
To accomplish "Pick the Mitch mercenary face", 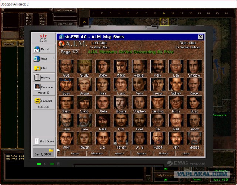I will point(176,102).
